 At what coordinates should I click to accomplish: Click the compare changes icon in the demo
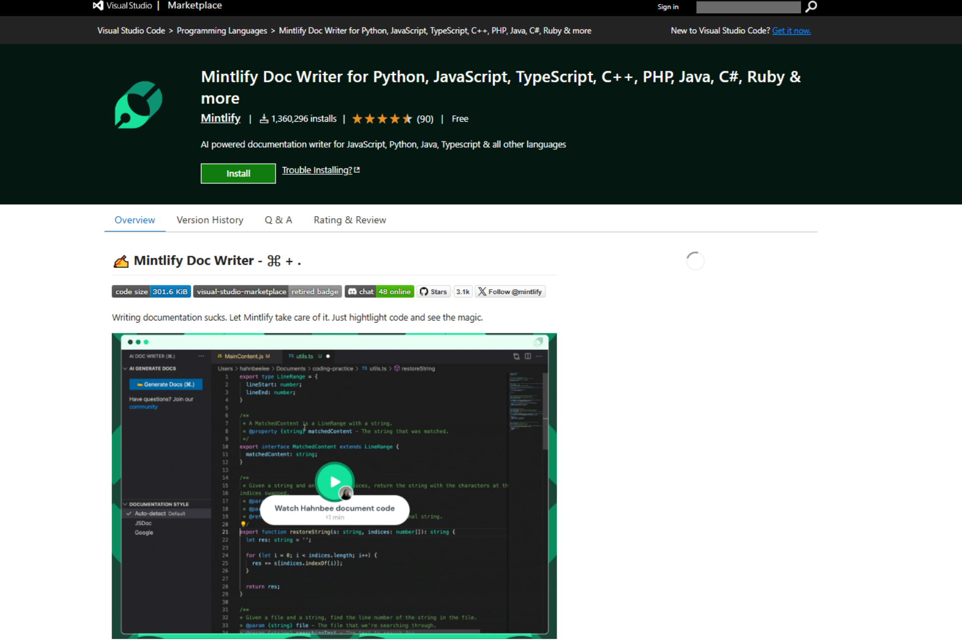click(x=516, y=356)
